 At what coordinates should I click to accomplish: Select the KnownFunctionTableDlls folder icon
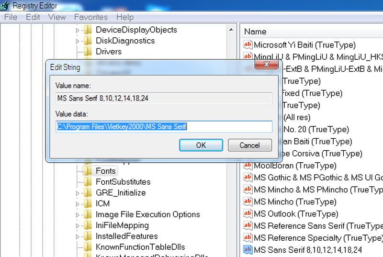[x=88, y=247]
